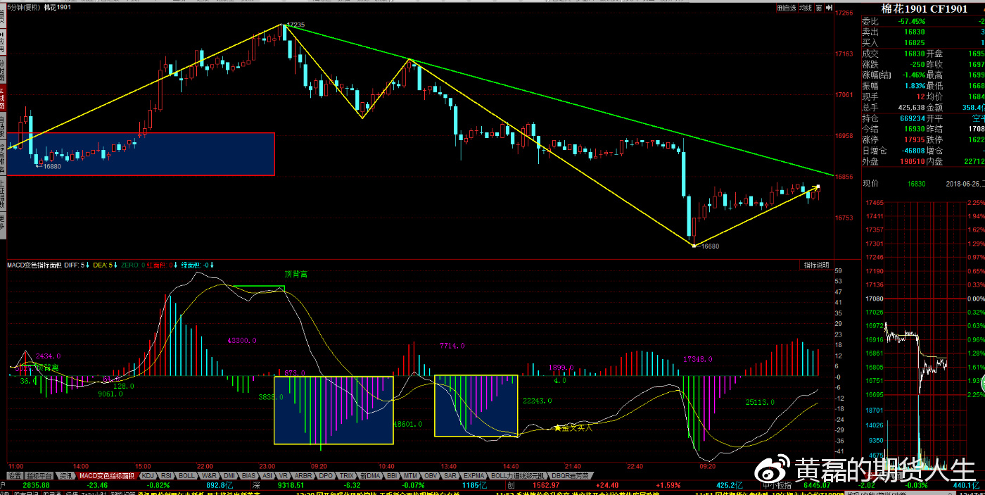The width and height of the screenshot is (985, 495).
Task: Click the 成交 row in quote panel
Action: click(x=923, y=54)
